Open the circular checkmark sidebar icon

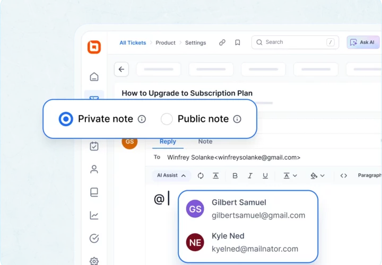(94, 238)
